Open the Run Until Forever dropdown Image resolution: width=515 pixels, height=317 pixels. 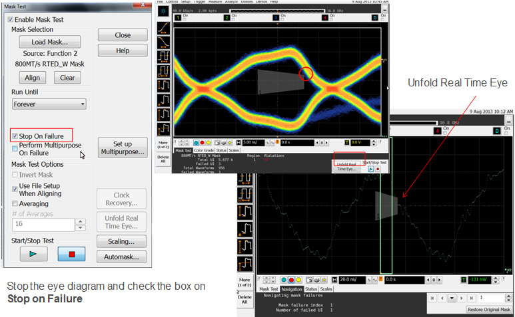tap(49, 104)
